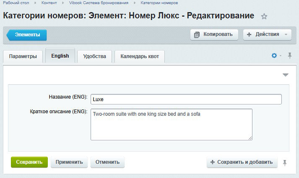Click Сохранить и добавить button
This screenshot has height=178, width=299.
point(242,162)
